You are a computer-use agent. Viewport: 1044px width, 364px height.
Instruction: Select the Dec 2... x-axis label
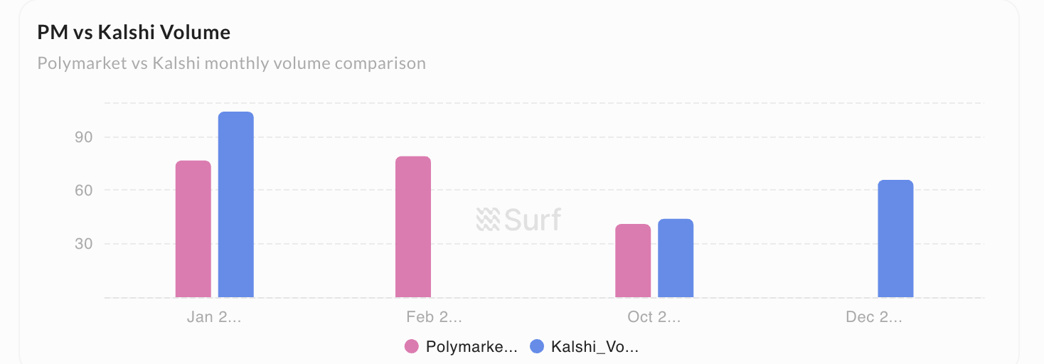(874, 317)
